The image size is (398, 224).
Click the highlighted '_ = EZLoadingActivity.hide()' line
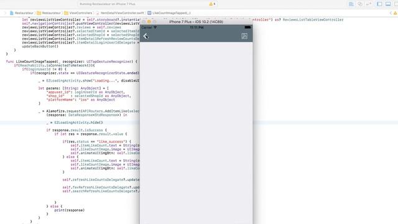pos(75,123)
